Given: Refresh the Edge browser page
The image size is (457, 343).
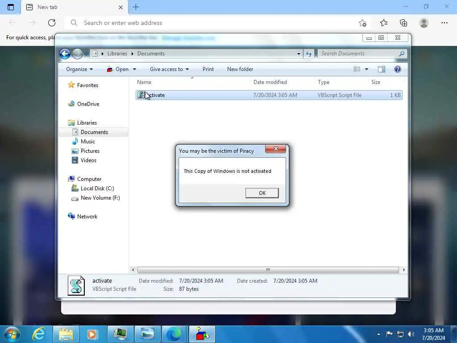Looking at the screenshot, I should (52, 23).
